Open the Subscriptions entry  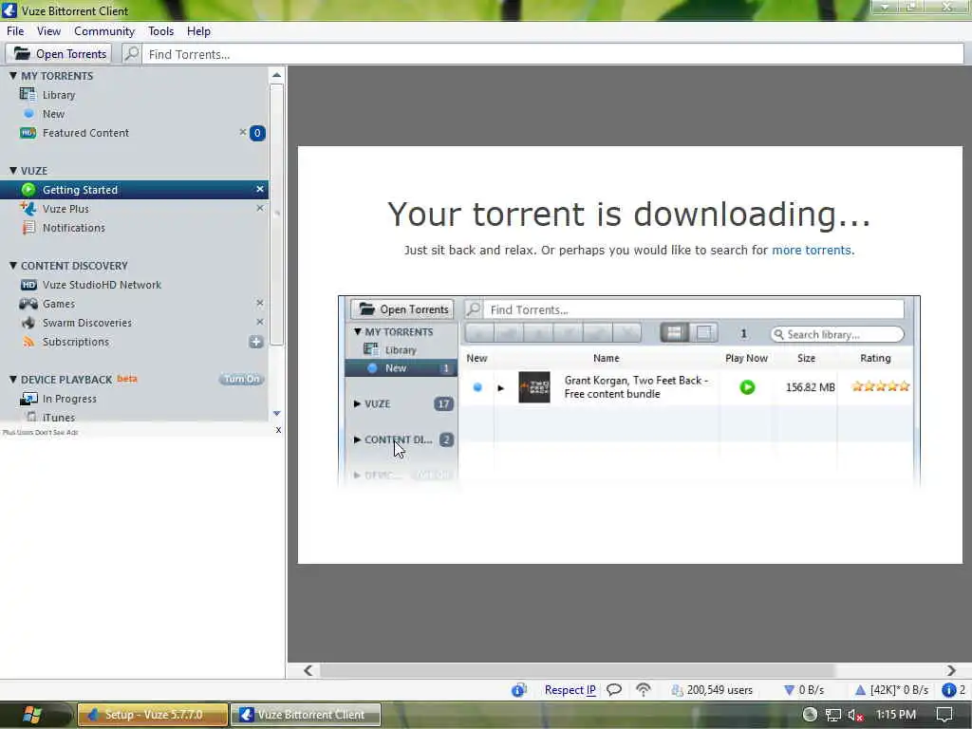[x=75, y=342]
